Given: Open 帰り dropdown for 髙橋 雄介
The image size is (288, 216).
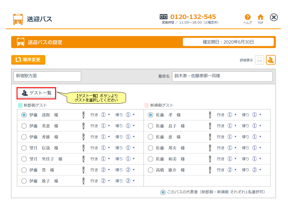Looking at the screenshot, I should (x=257, y=170).
